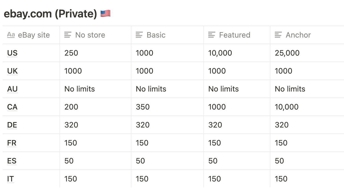This screenshot has width=344, height=188.
Task: Select the US Anchor cell showing 25,000
Action: [x=307, y=53]
